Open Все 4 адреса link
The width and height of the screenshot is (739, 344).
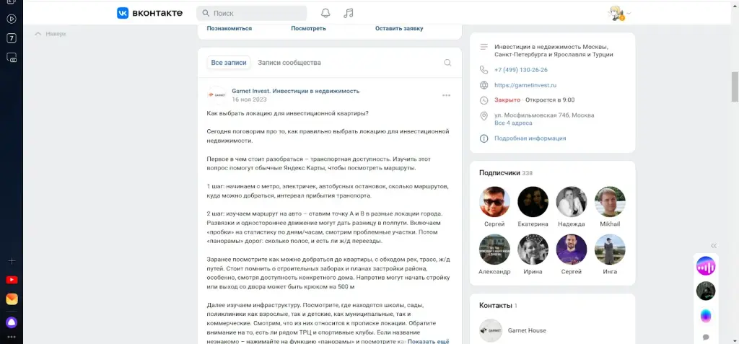coord(513,123)
